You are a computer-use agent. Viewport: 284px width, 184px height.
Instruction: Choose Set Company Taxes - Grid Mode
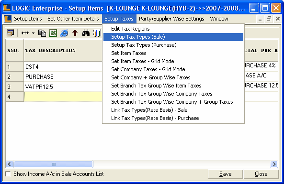(x=173, y=69)
